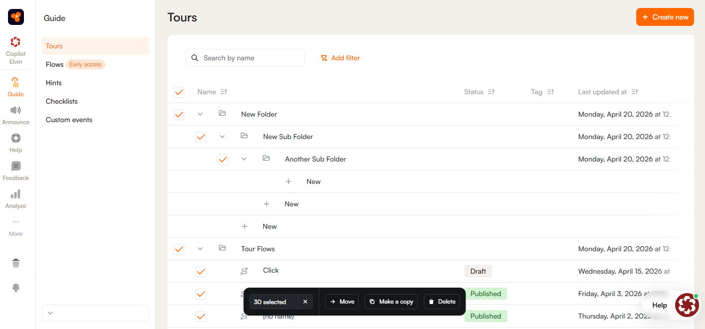Image resolution: width=705 pixels, height=329 pixels.
Task: Open notifications bell icon
Action: pyautogui.click(x=16, y=288)
